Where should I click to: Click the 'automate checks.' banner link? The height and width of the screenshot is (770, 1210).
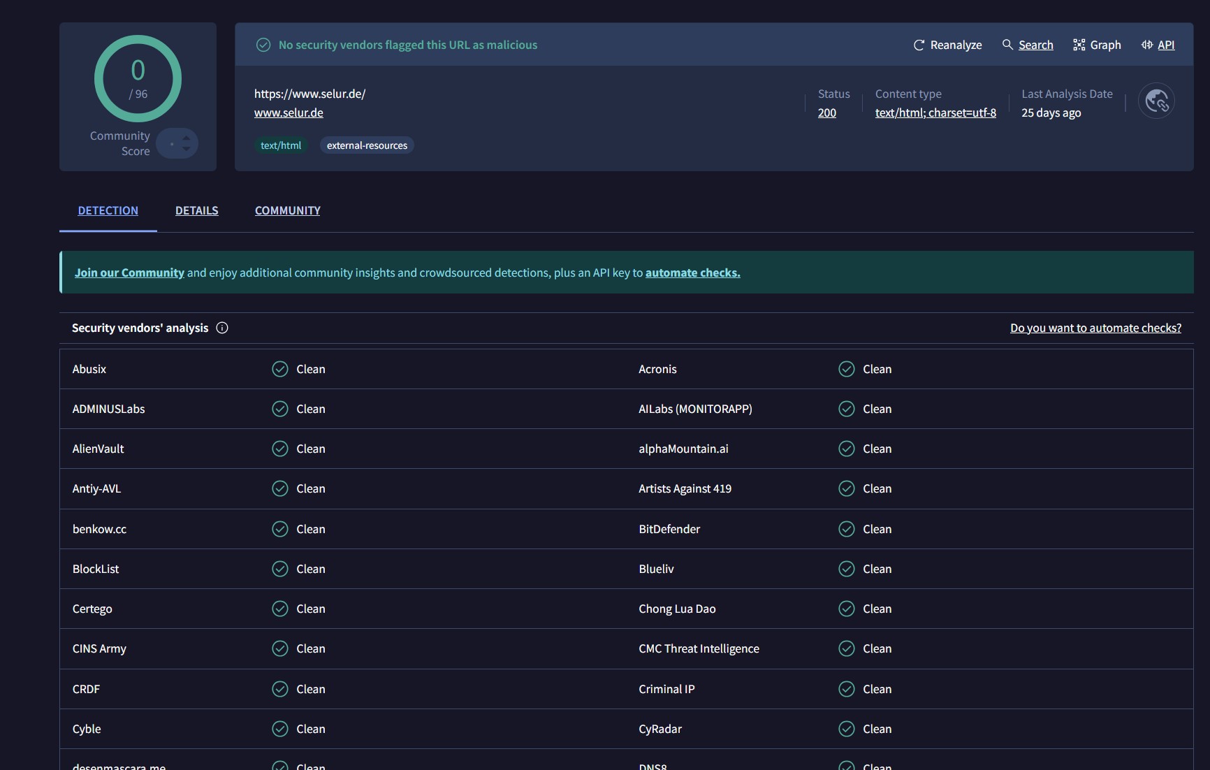(x=692, y=273)
